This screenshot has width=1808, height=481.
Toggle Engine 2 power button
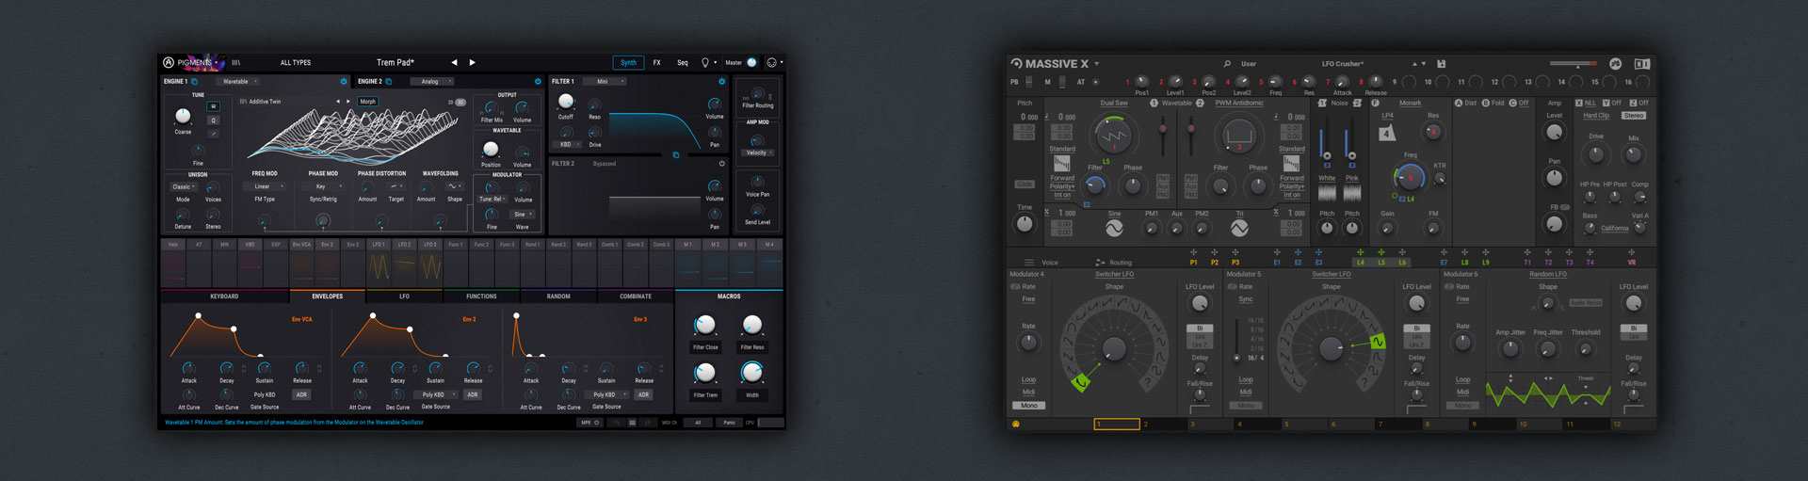point(538,81)
